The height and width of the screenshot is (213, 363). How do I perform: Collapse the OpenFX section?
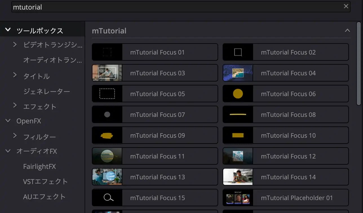click(8, 121)
